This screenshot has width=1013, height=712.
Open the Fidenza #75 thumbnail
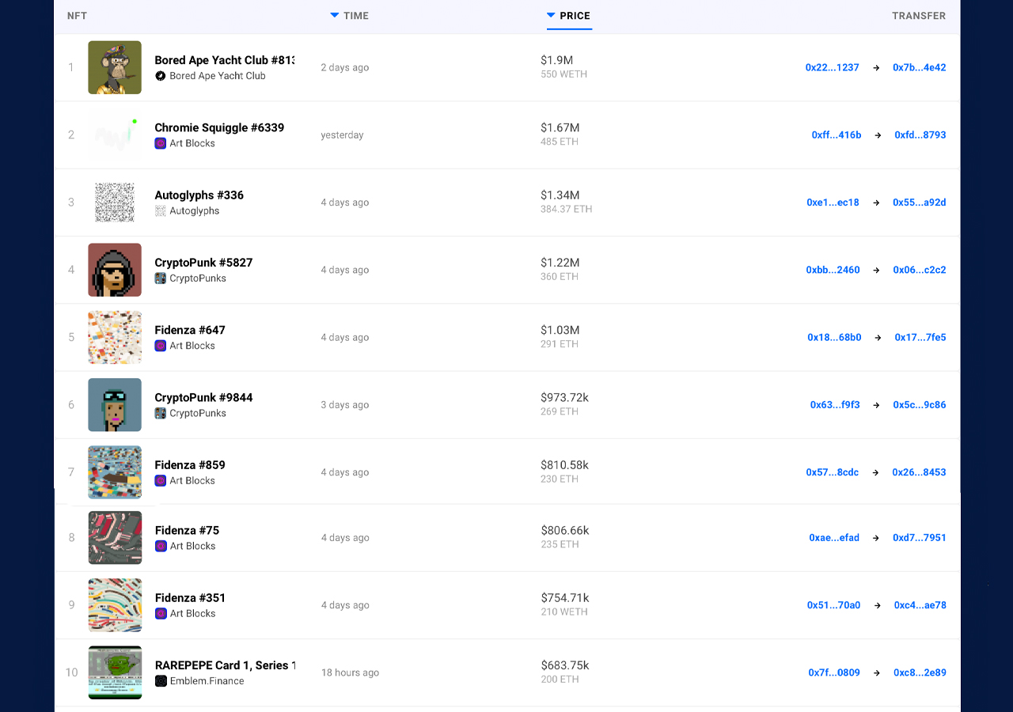115,538
